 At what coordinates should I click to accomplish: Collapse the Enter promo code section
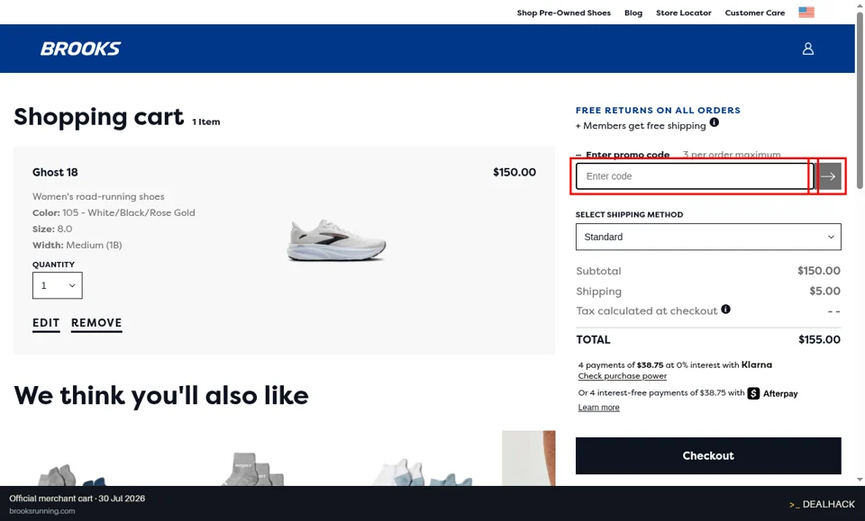point(623,155)
